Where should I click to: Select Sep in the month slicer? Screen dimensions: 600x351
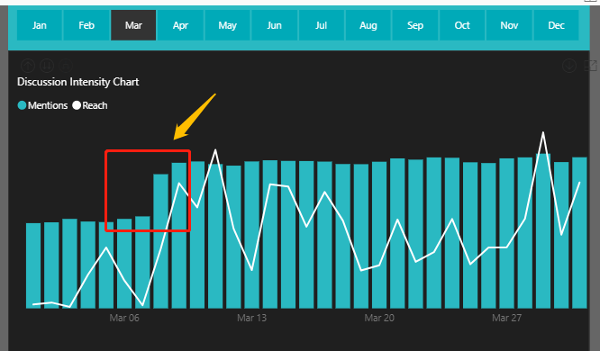pos(415,25)
